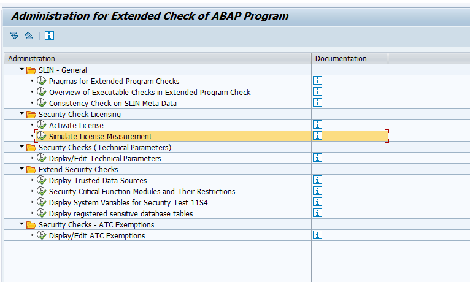Execute icon for Display/Edit ATC Exemptions
Screen dimensions: 470x282
(x=41, y=235)
